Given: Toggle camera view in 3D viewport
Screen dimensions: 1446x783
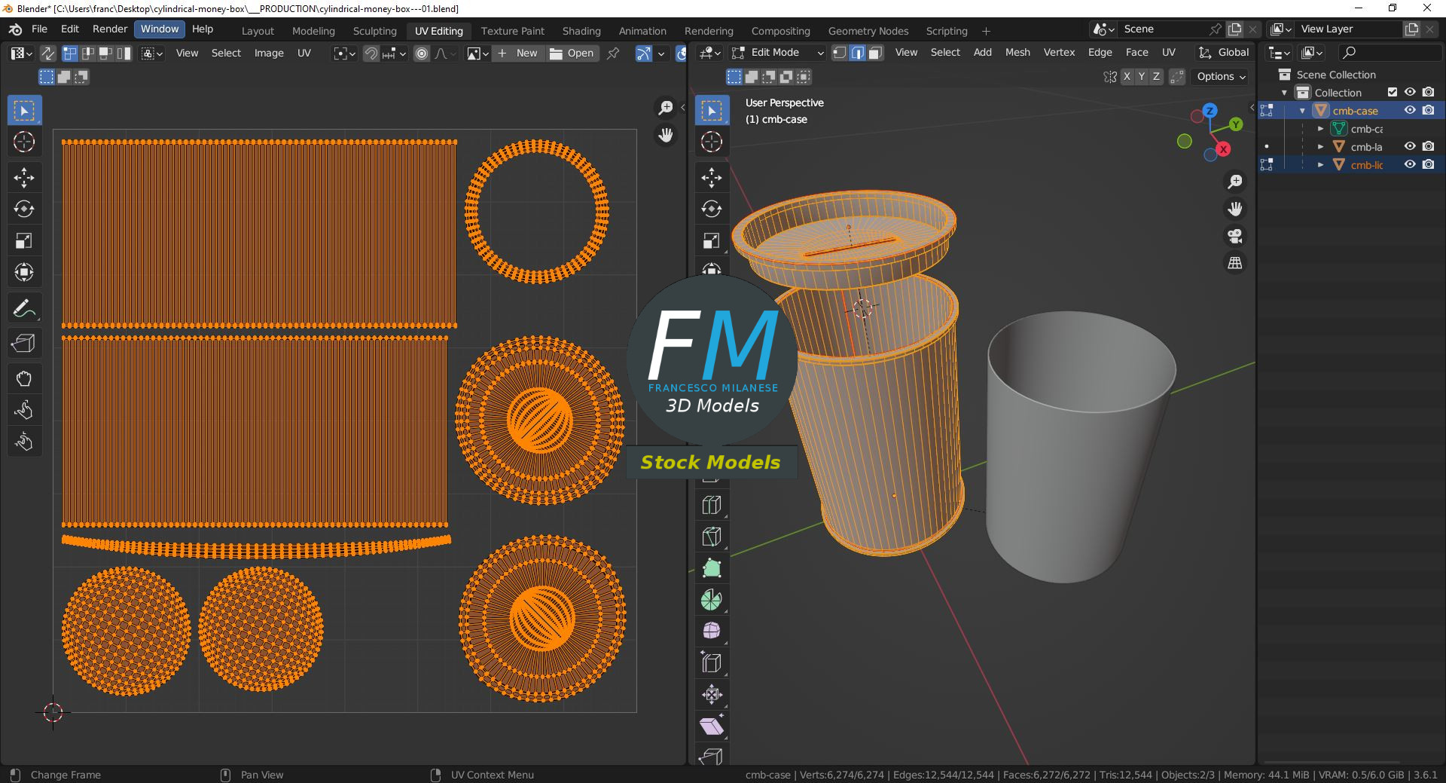Looking at the screenshot, I should click(x=1235, y=236).
